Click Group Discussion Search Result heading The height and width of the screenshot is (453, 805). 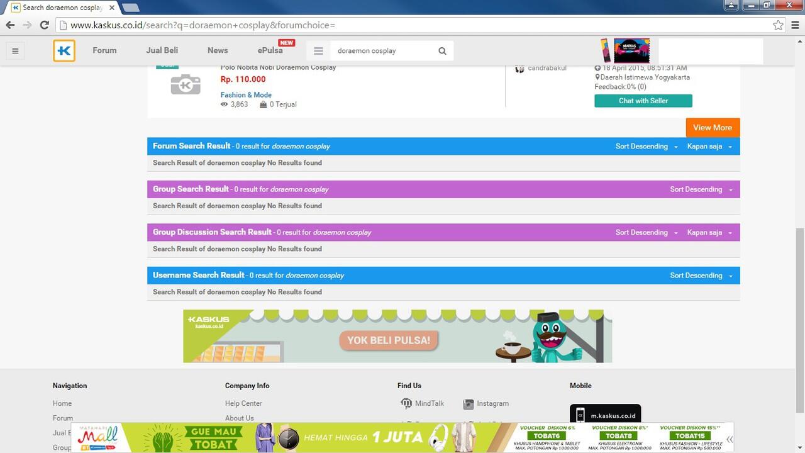click(x=212, y=232)
